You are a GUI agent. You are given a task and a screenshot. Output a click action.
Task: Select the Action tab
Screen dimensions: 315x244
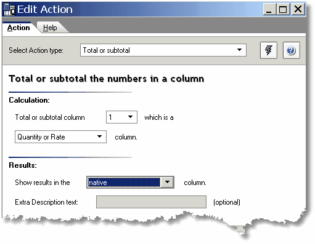click(x=18, y=28)
